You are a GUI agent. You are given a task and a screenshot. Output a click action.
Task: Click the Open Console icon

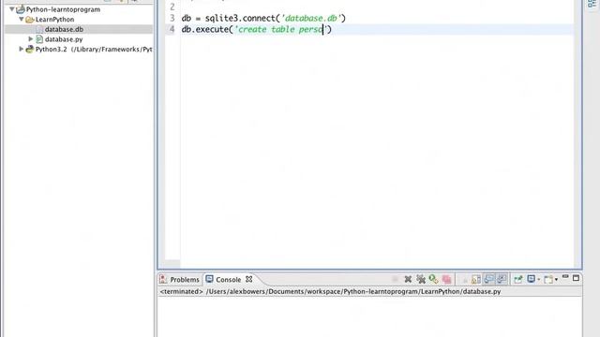coord(548,279)
